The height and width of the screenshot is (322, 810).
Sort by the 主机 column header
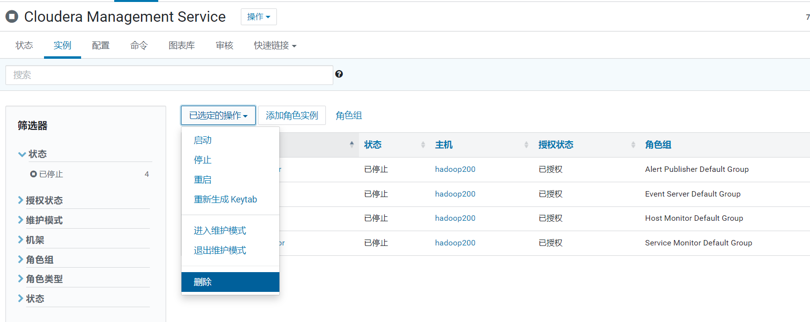tap(444, 145)
